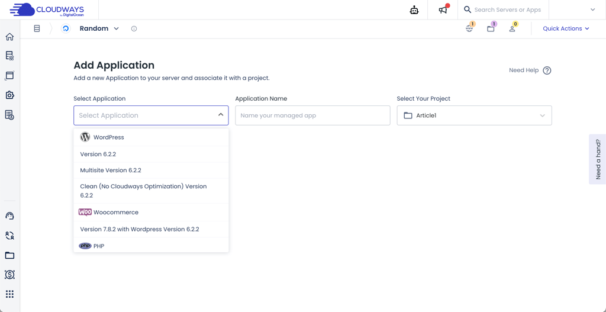Open the document-with-badge sidebar icon
The width and height of the screenshot is (606, 312).
tap(9, 114)
